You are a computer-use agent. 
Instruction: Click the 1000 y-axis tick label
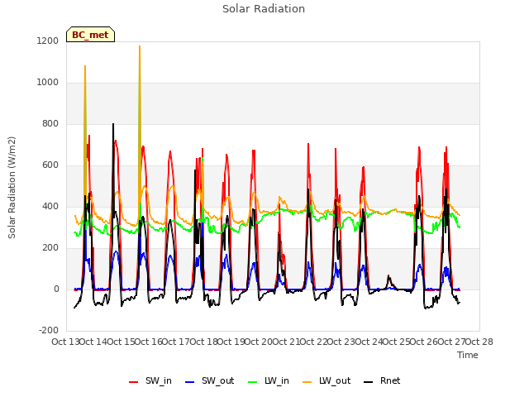[48, 83]
